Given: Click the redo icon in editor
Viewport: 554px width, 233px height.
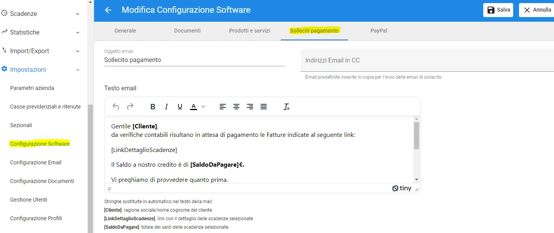Looking at the screenshot, I should click(x=130, y=107).
